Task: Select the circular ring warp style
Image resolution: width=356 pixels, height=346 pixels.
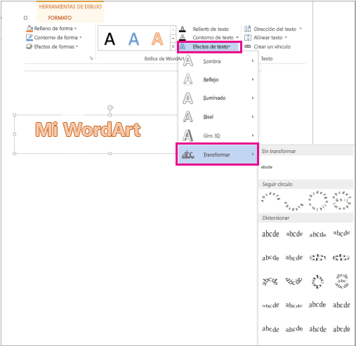Action: pyautogui.click(x=317, y=281)
